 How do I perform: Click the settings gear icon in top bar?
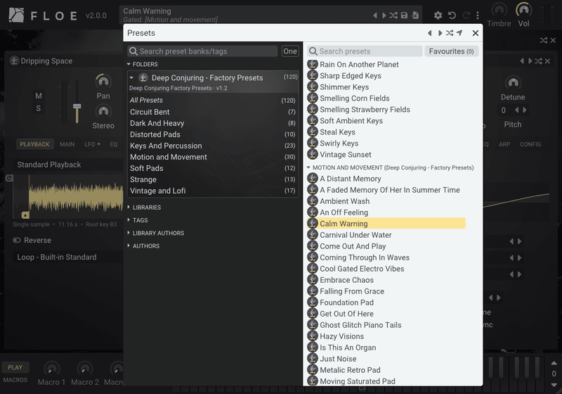(438, 15)
